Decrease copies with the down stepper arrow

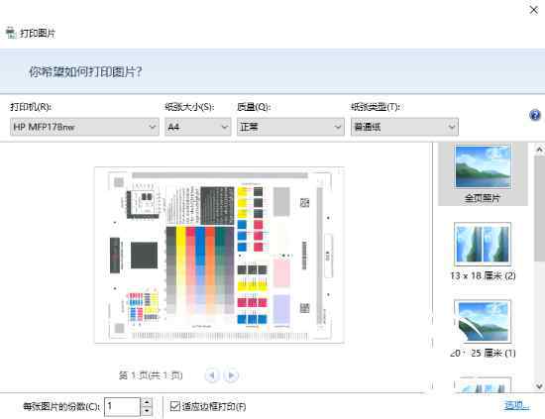coord(147,411)
